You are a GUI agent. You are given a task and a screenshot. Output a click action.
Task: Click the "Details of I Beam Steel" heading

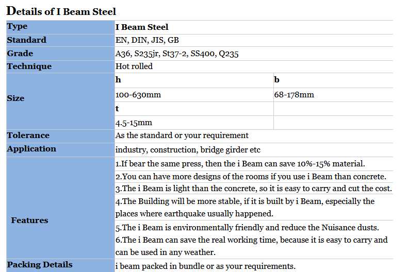click(x=61, y=11)
